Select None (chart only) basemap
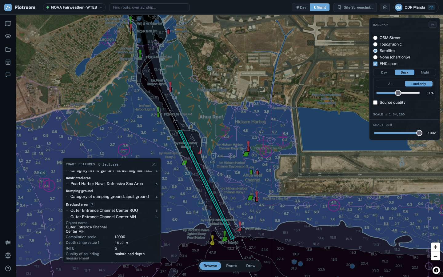The height and width of the screenshot is (277, 443). pyautogui.click(x=375, y=57)
